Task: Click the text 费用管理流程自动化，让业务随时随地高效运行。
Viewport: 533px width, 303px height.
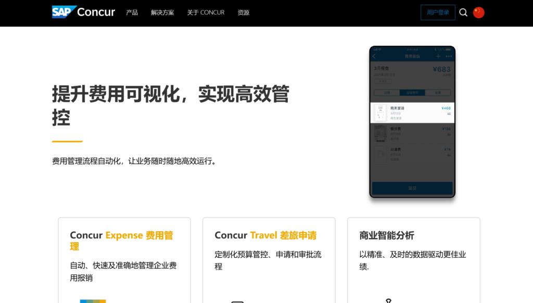Action: point(135,161)
